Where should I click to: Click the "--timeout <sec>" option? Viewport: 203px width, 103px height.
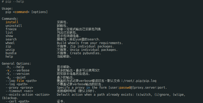pos(19,91)
